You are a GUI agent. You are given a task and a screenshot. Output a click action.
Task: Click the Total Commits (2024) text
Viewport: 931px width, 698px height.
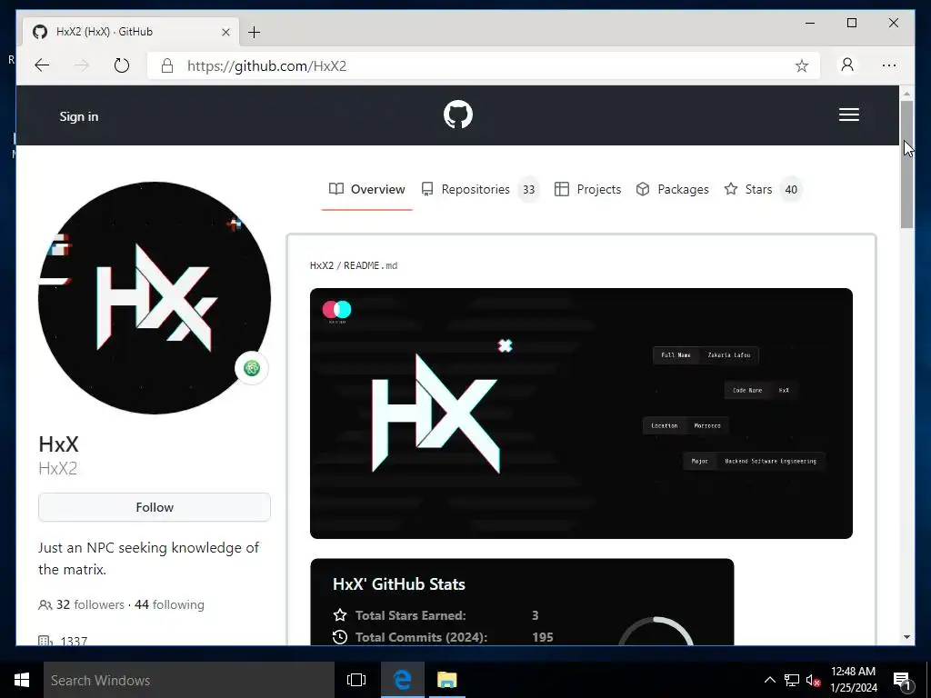pos(422,637)
